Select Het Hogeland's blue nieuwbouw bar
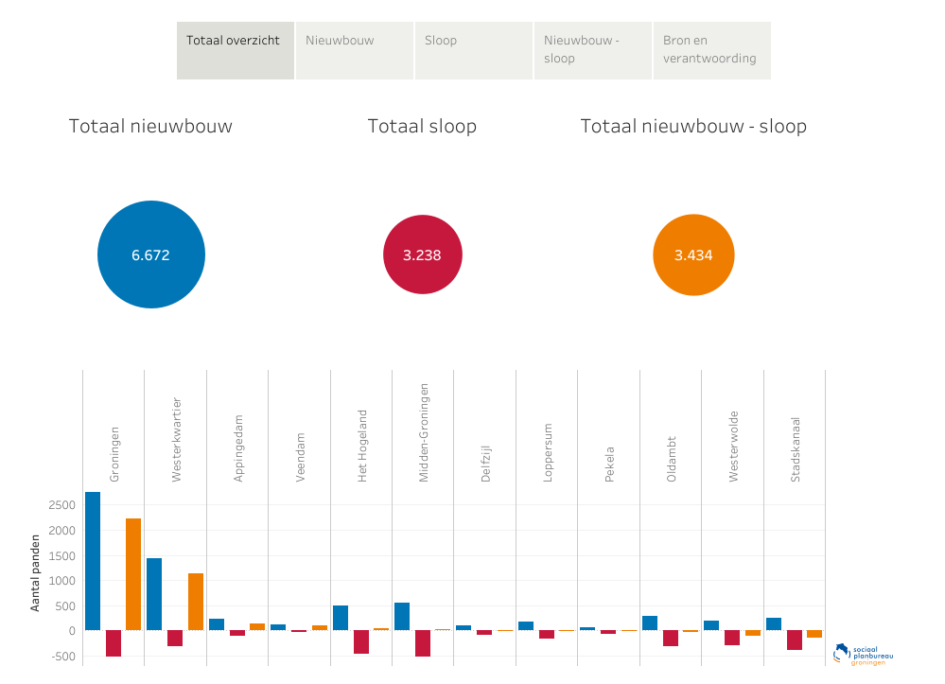This screenshot has height=684, width=945. tap(341, 618)
